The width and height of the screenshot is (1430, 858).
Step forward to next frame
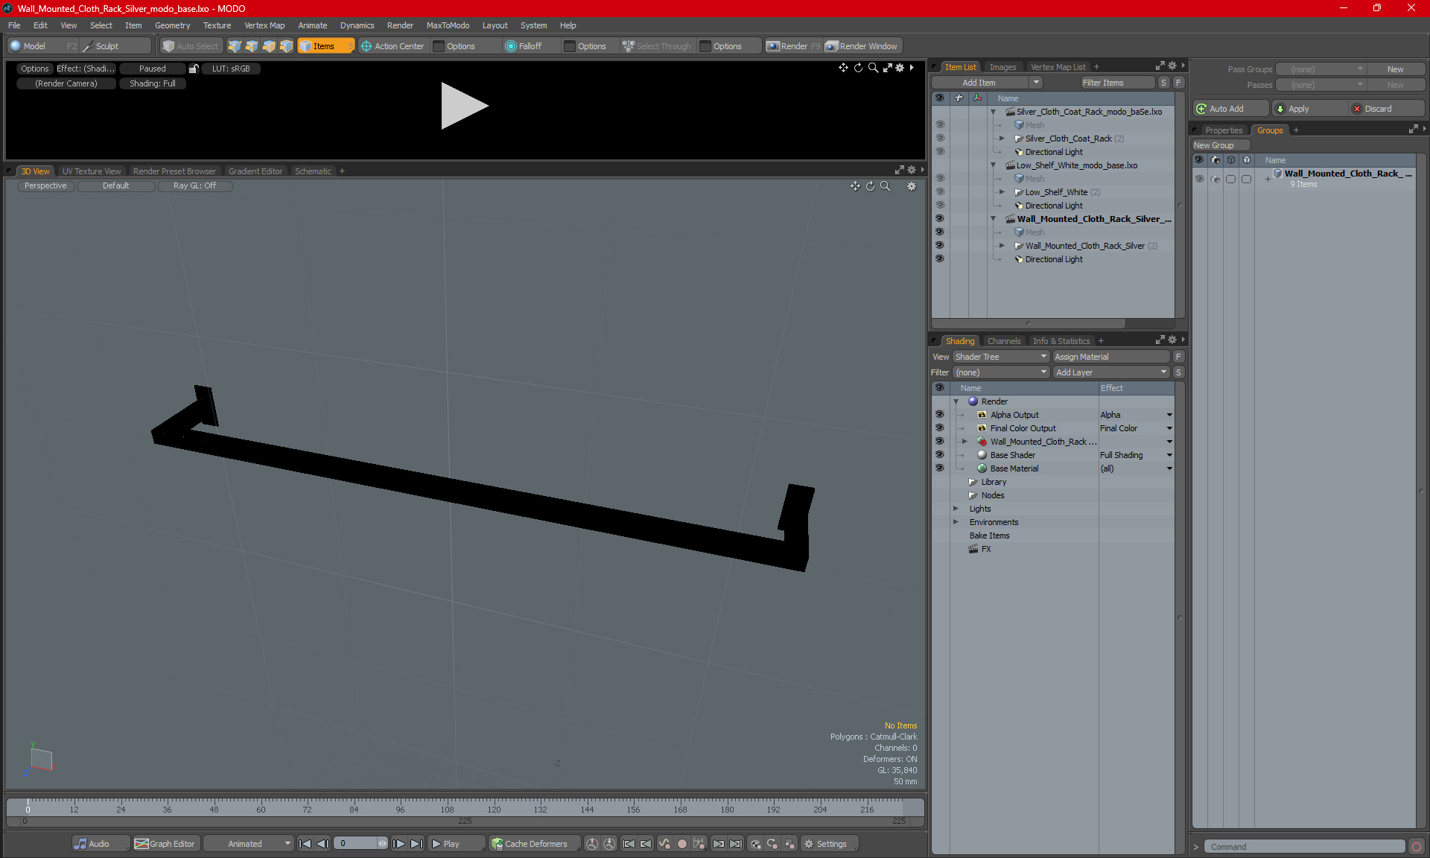pyautogui.click(x=398, y=844)
